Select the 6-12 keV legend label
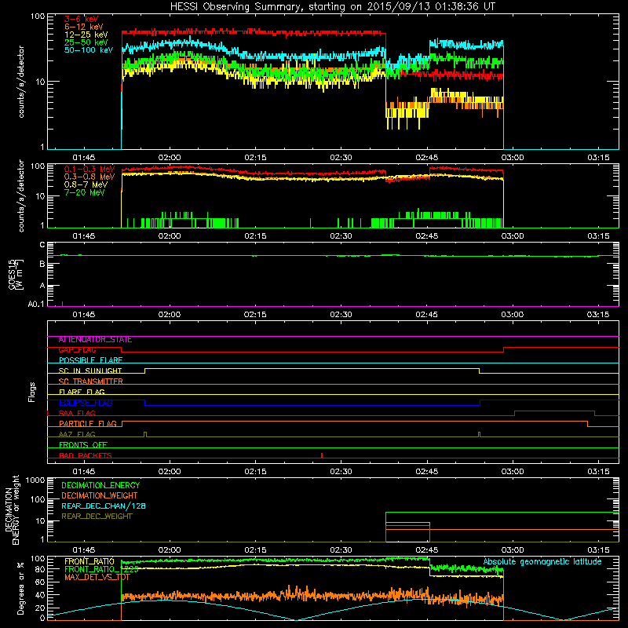The height and width of the screenshot is (628, 628). click(83, 27)
